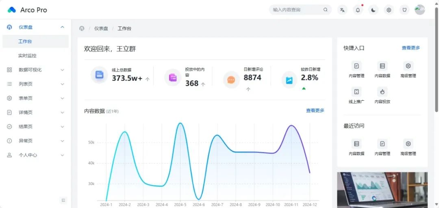The image size is (439, 208).
Task: Collapse the 仪表盘 menu chevron
Action: point(63,27)
